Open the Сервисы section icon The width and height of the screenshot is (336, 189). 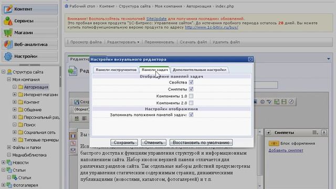coord(8,21)
